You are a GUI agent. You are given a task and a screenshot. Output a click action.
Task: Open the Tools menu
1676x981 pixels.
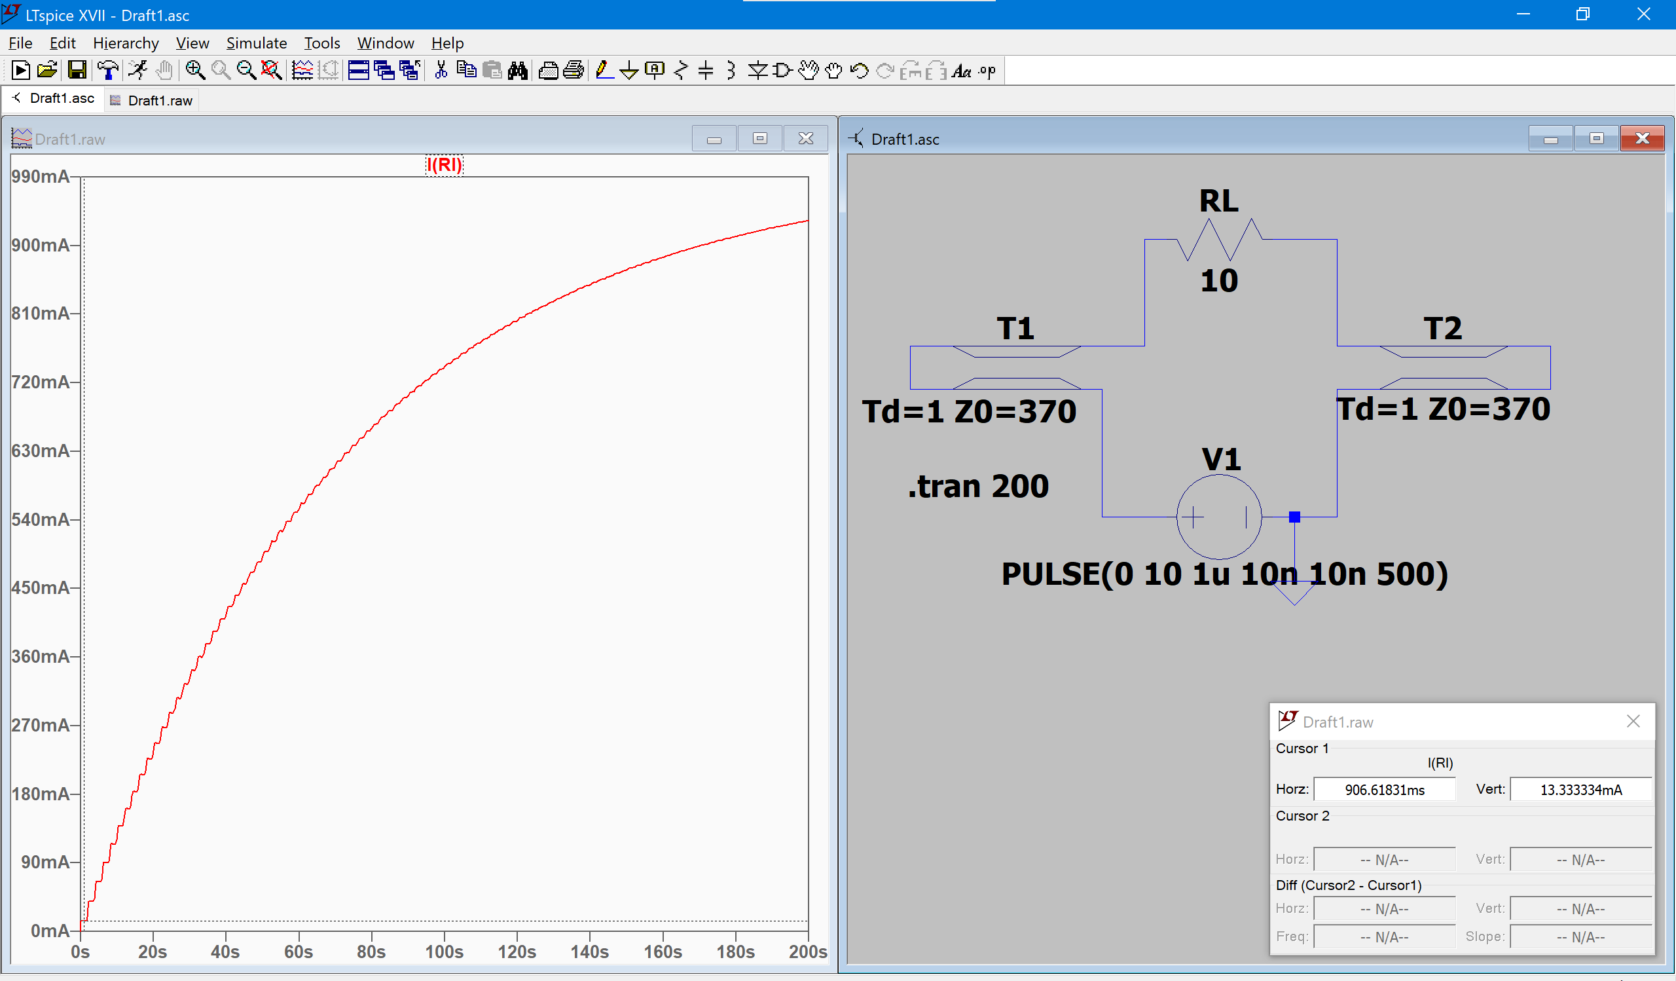click(x=322, y=43)
